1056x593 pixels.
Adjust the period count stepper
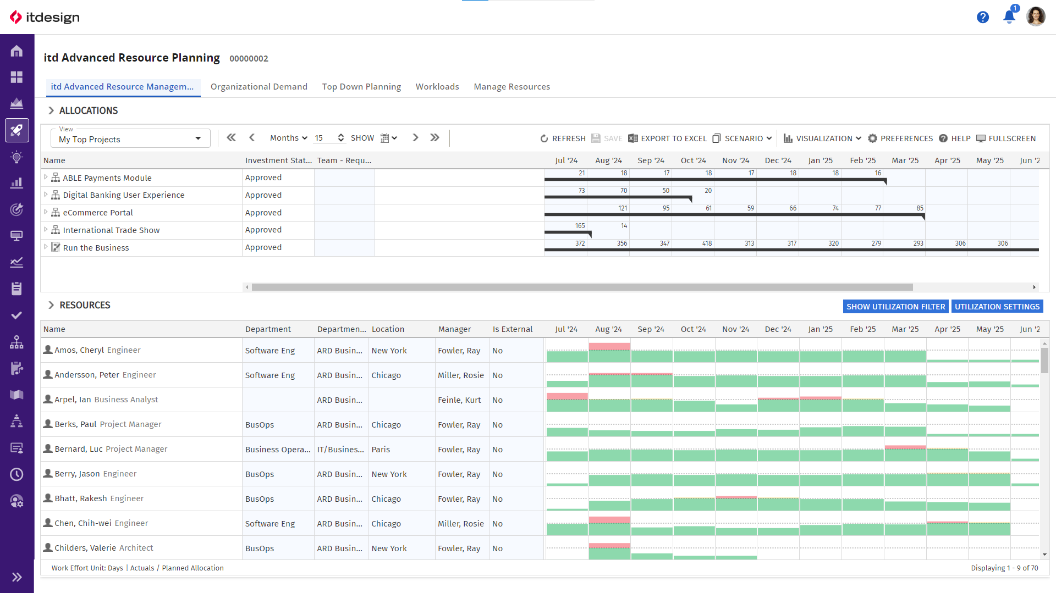point(341,138)
